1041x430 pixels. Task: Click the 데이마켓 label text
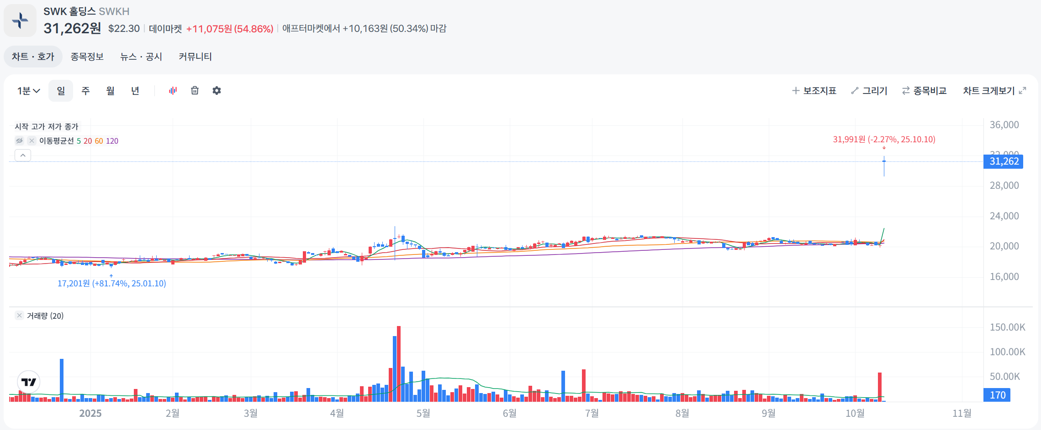coord(165,29)
